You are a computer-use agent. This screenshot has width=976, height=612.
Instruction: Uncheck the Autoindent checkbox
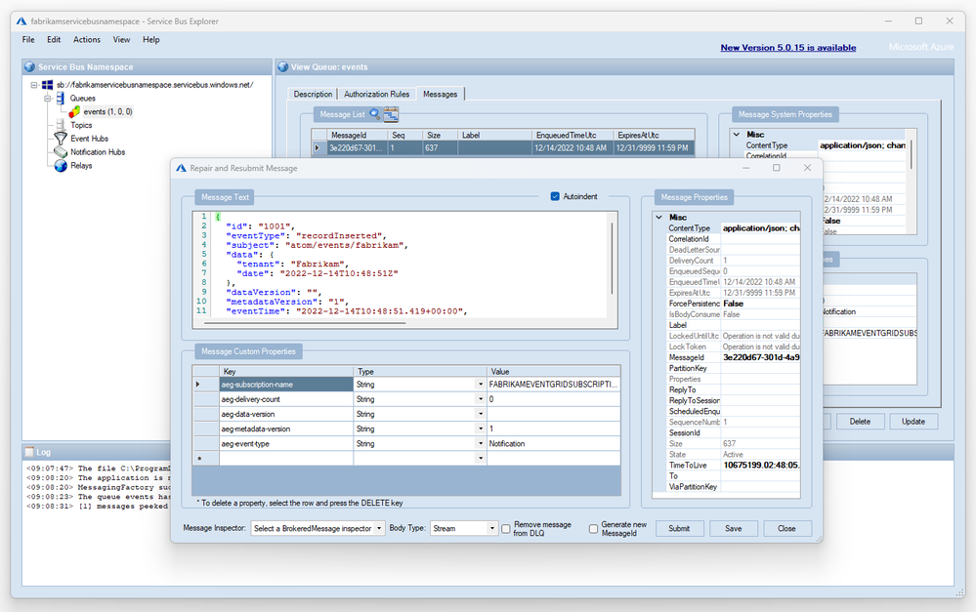[556, 196]
